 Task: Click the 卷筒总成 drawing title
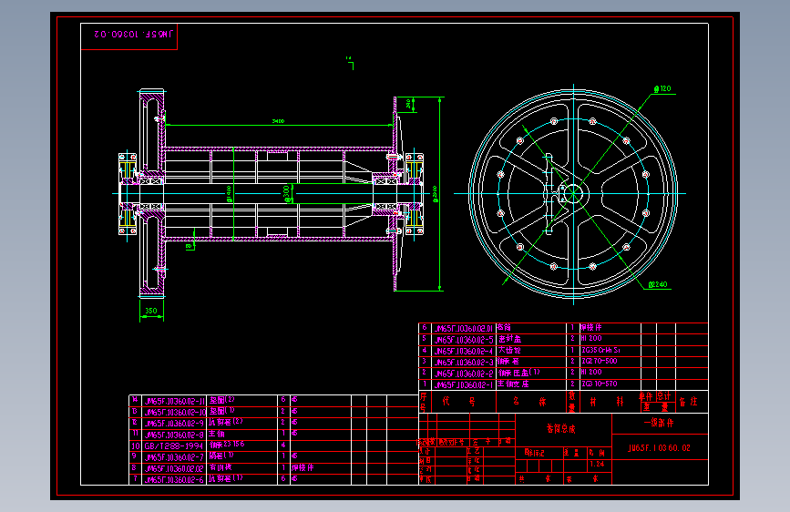(x=560, y=429)
